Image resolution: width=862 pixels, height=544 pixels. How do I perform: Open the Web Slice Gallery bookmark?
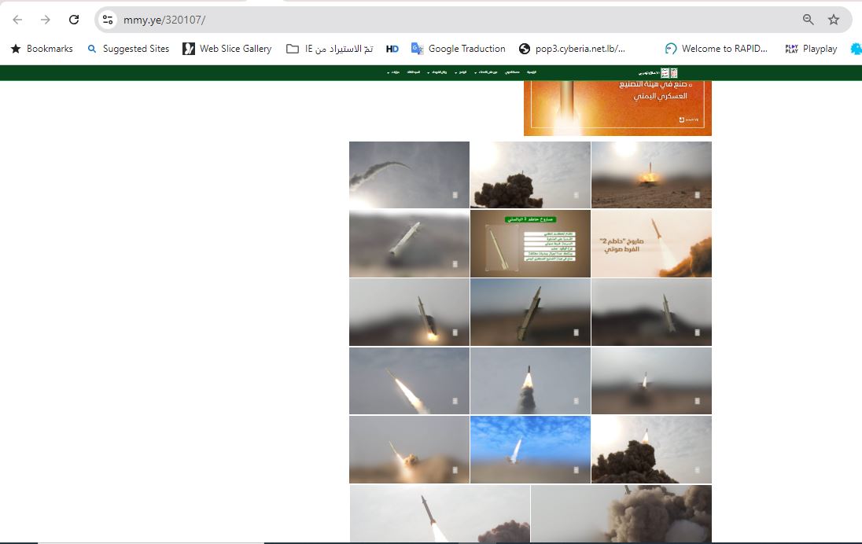(x=227, y=49)
